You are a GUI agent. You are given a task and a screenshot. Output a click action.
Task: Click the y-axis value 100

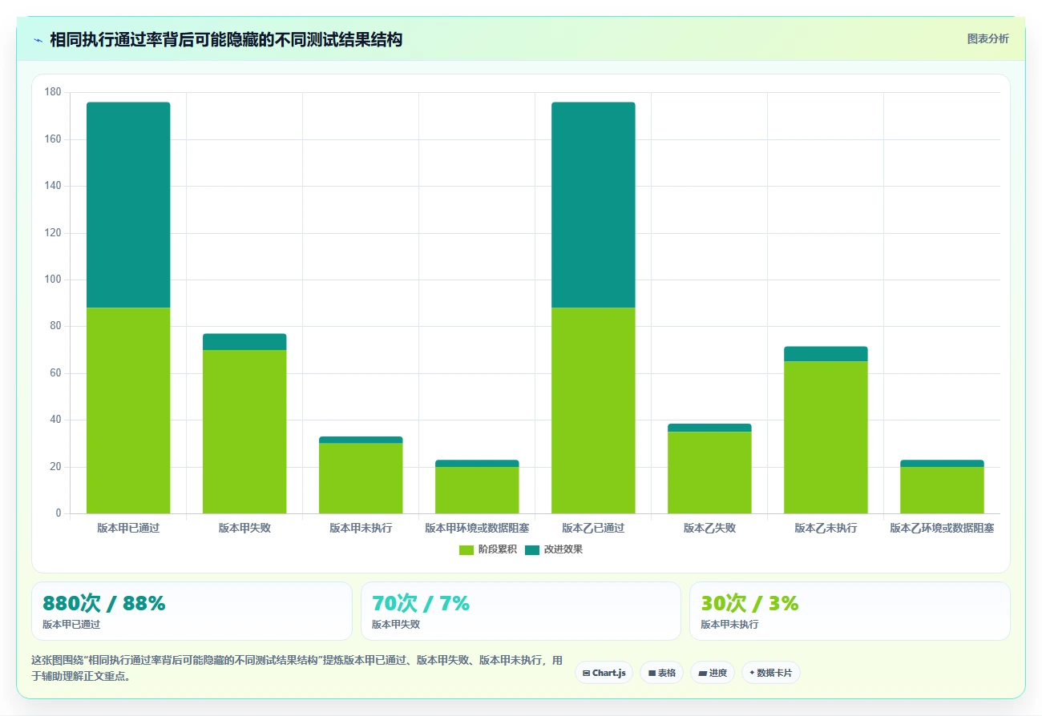tap(53, 280)
